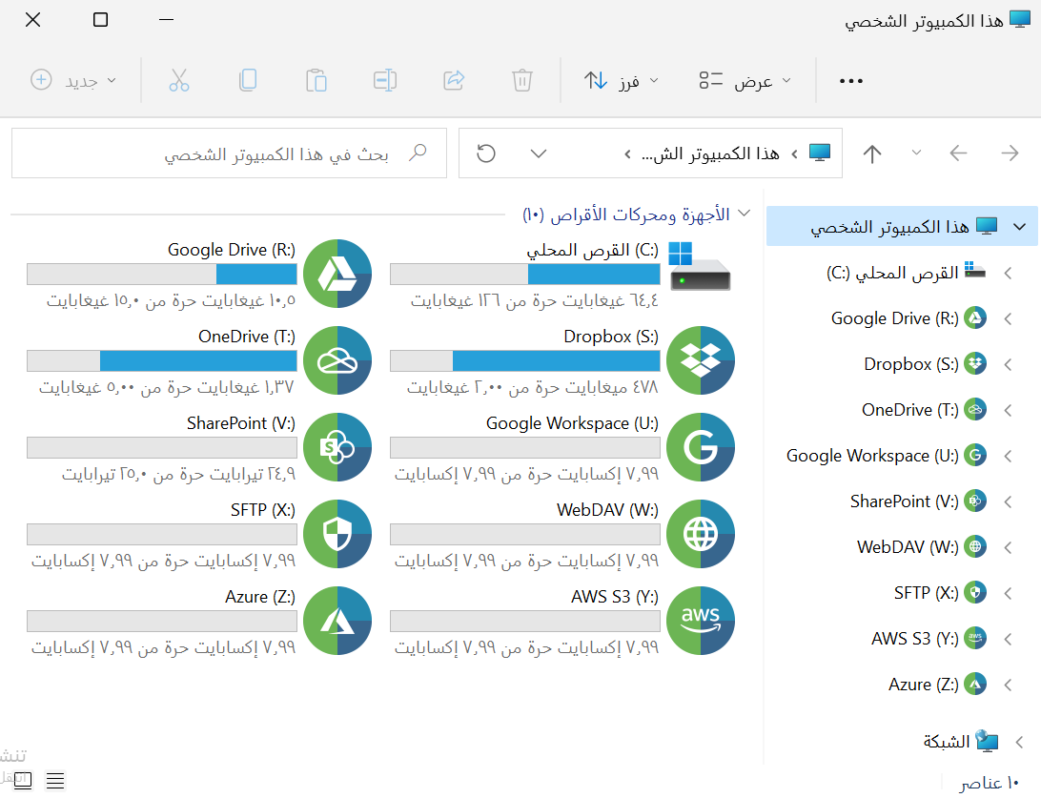Select الشبكة (Network) in the sidebar
1041x798 pixels.
961,741
